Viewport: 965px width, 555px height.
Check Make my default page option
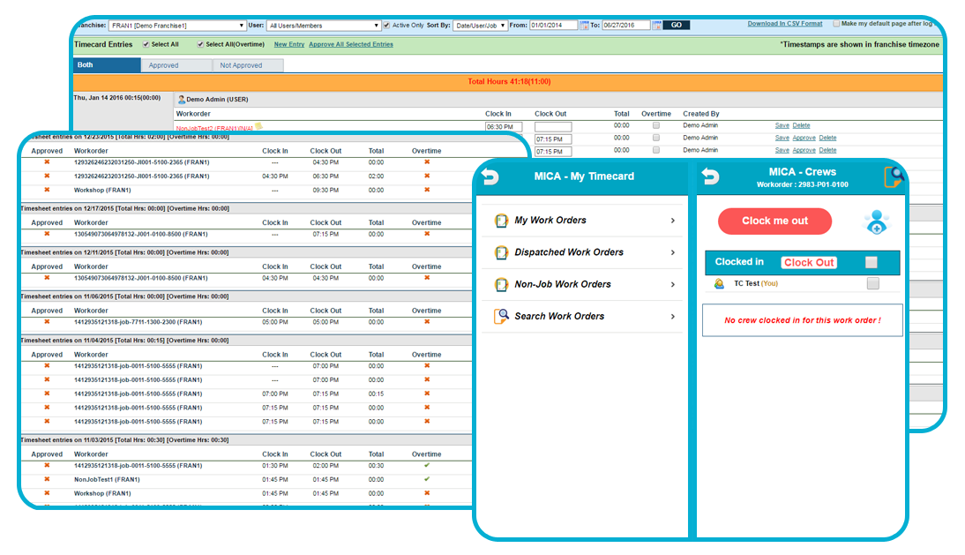835,23
